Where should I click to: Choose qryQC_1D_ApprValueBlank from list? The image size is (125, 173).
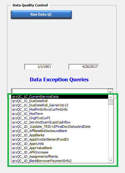[60, 148]
